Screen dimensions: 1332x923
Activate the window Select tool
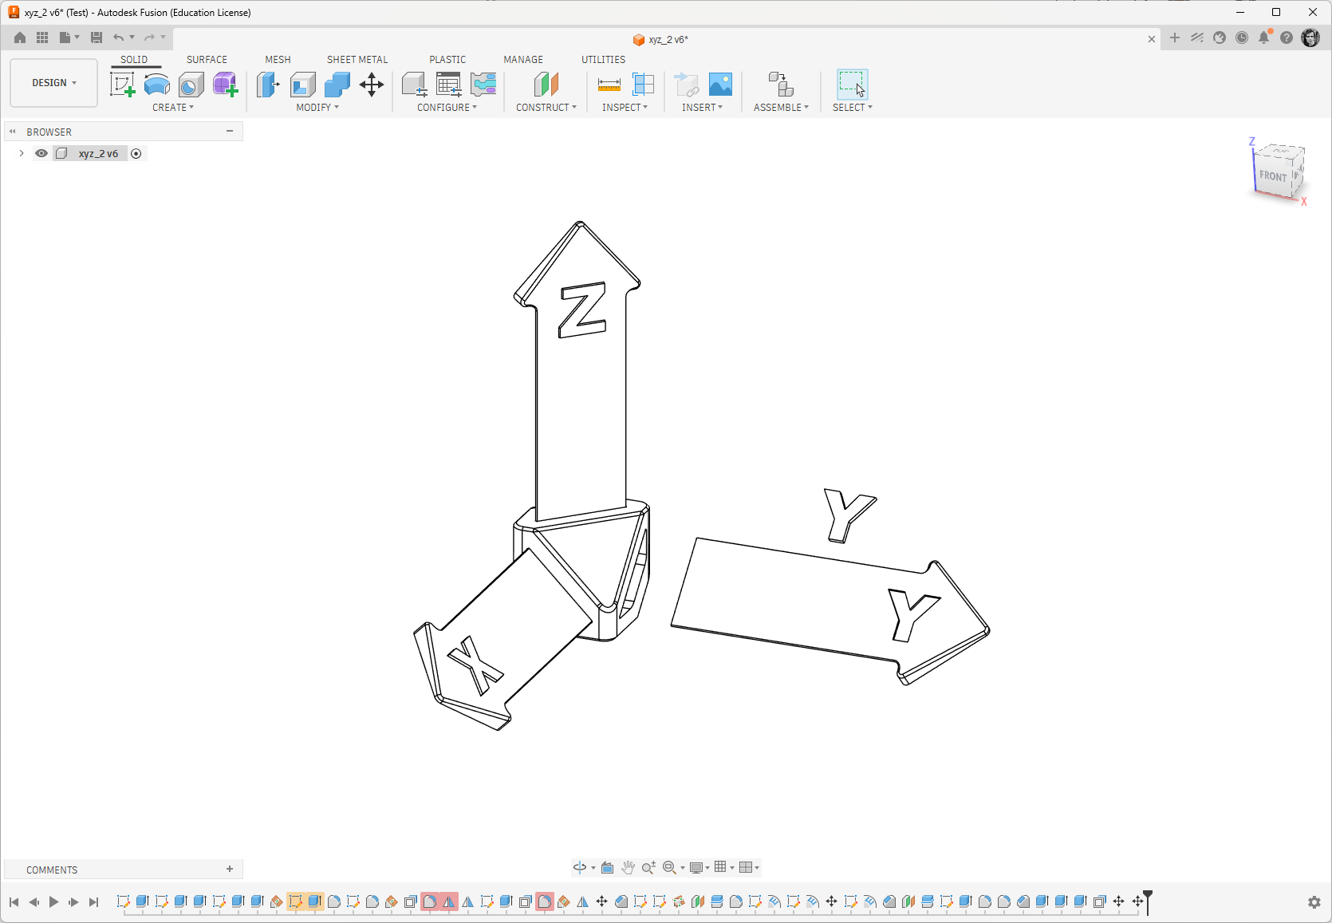[x=852, y=85]
